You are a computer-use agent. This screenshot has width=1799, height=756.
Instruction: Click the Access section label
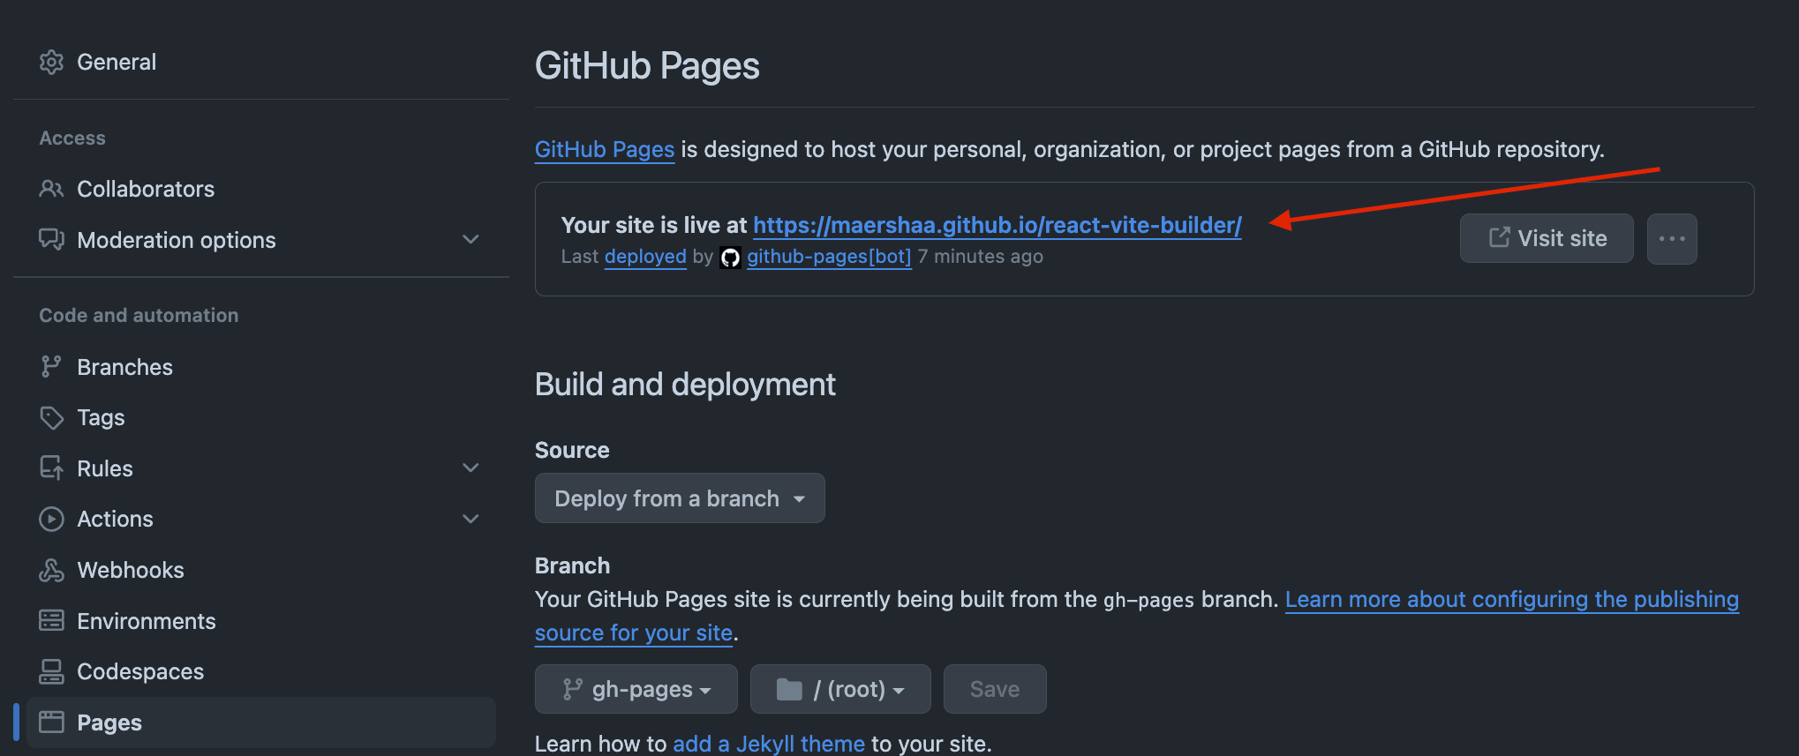(x=72, y=138)
